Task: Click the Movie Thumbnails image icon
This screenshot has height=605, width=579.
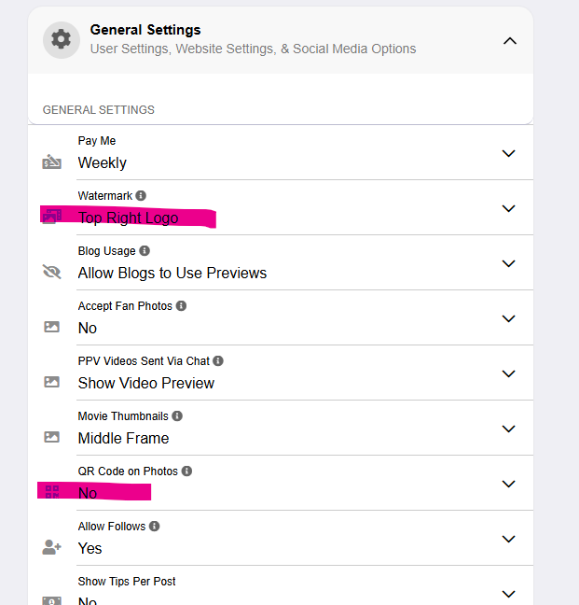Action: point(51,437)
